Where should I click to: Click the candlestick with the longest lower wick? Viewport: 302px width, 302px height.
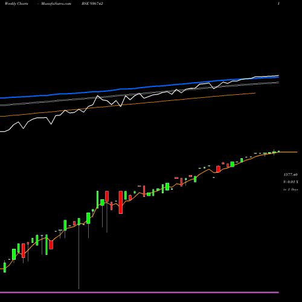coord(79,254)
